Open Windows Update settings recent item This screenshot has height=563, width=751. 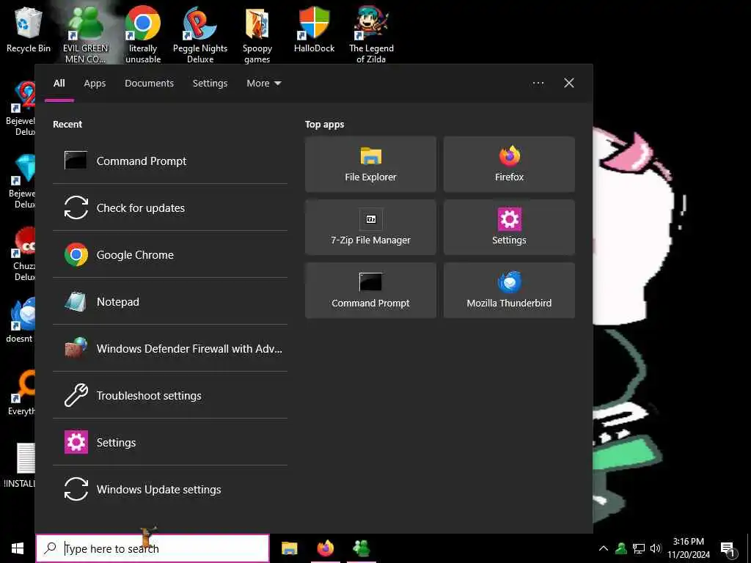click(x=170, y=489)
